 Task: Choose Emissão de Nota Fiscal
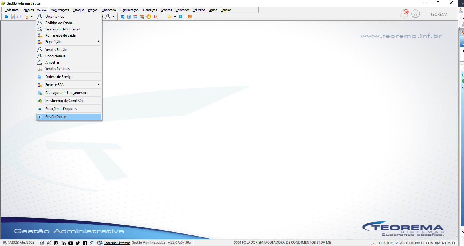point(69,29)
